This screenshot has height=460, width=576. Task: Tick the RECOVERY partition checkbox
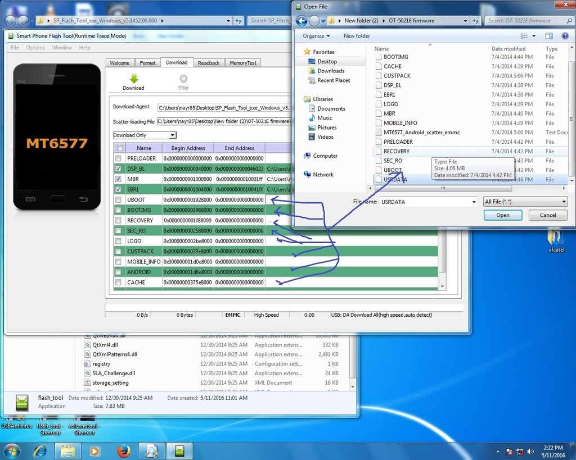tap(118, 220)
